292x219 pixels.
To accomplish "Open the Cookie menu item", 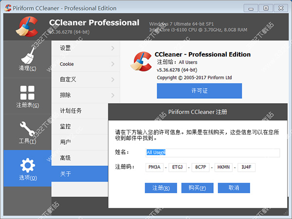I will pos(86,64).
